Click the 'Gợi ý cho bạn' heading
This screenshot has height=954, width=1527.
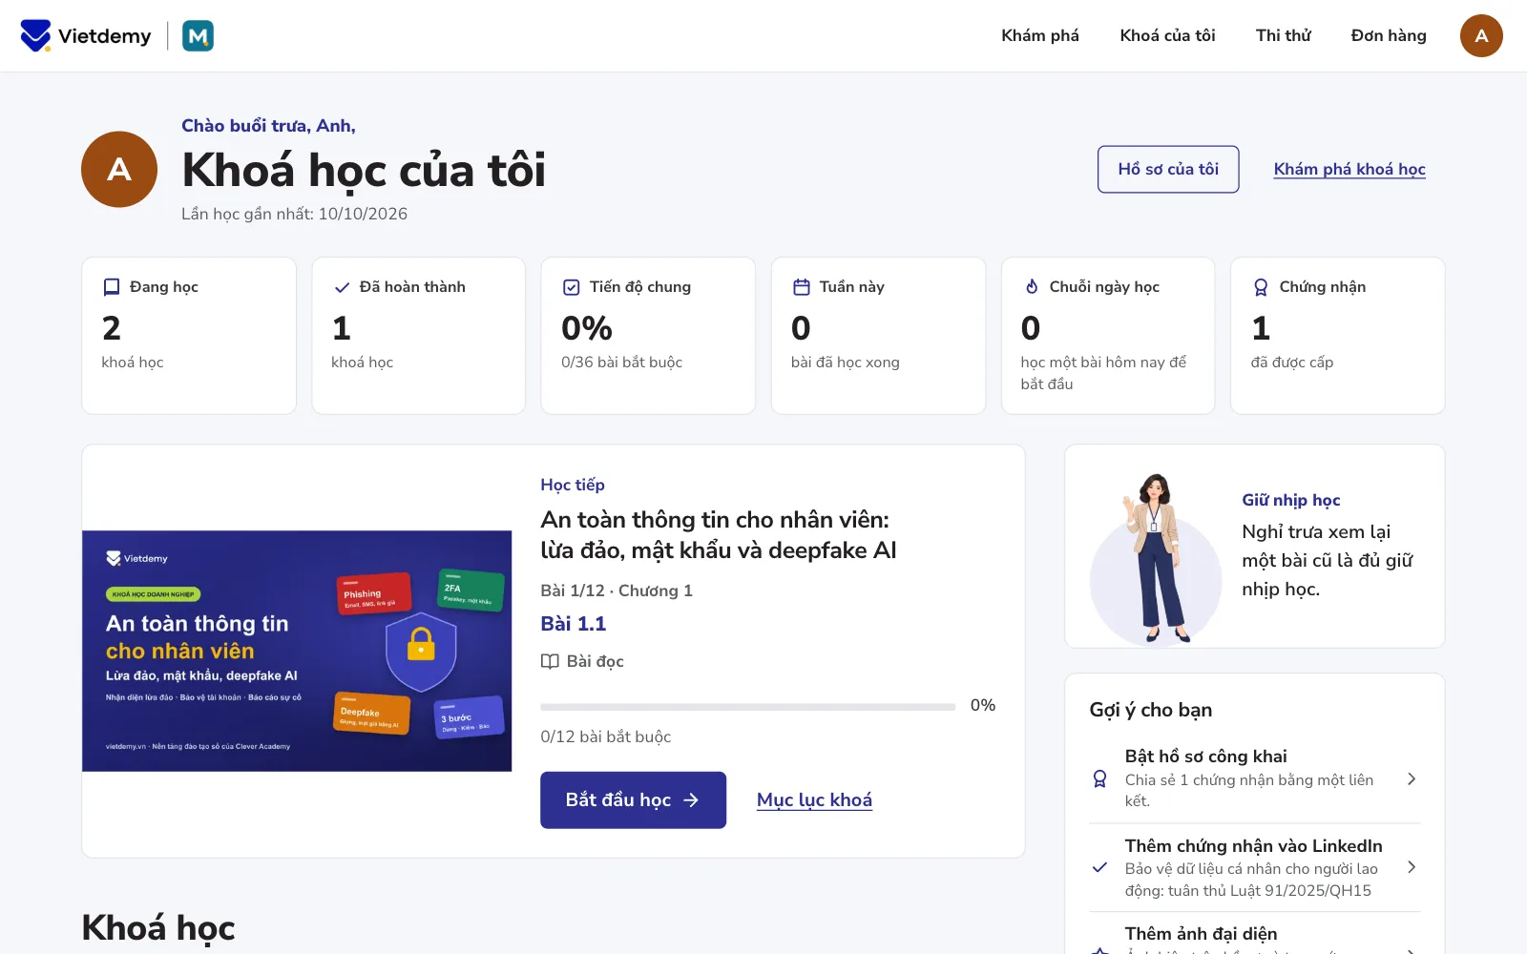[x=1151, y=710]
